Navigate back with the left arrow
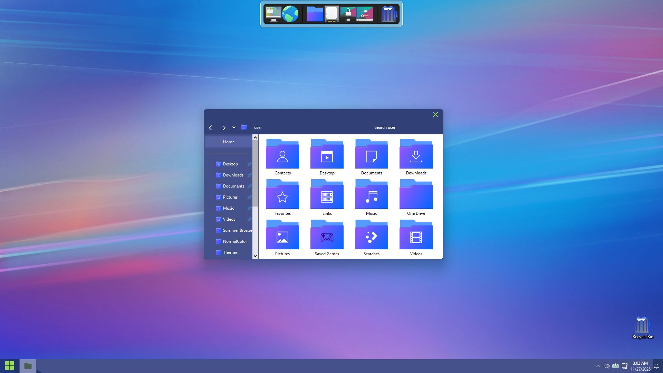This screenshot has width=663, height=373. coord(210,128)
